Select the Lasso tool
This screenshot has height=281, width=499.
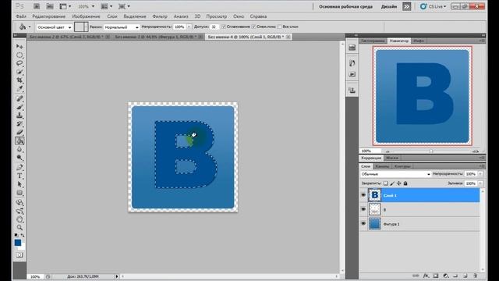click(x=19, y=63)
